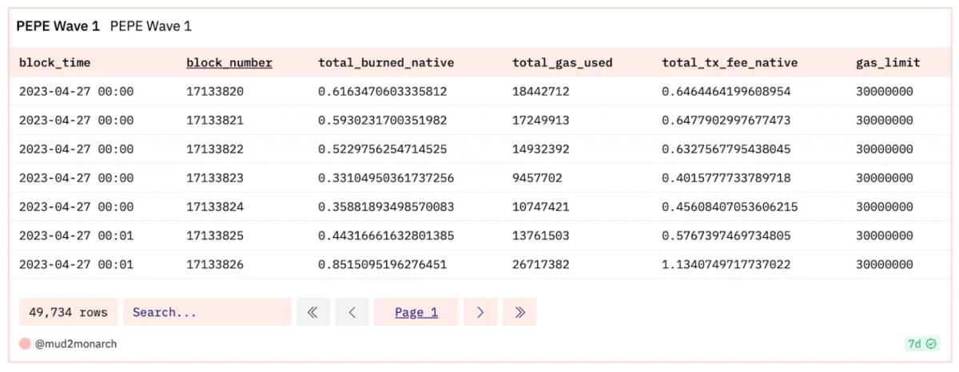Open the Page 1 selector

(416, 312)
